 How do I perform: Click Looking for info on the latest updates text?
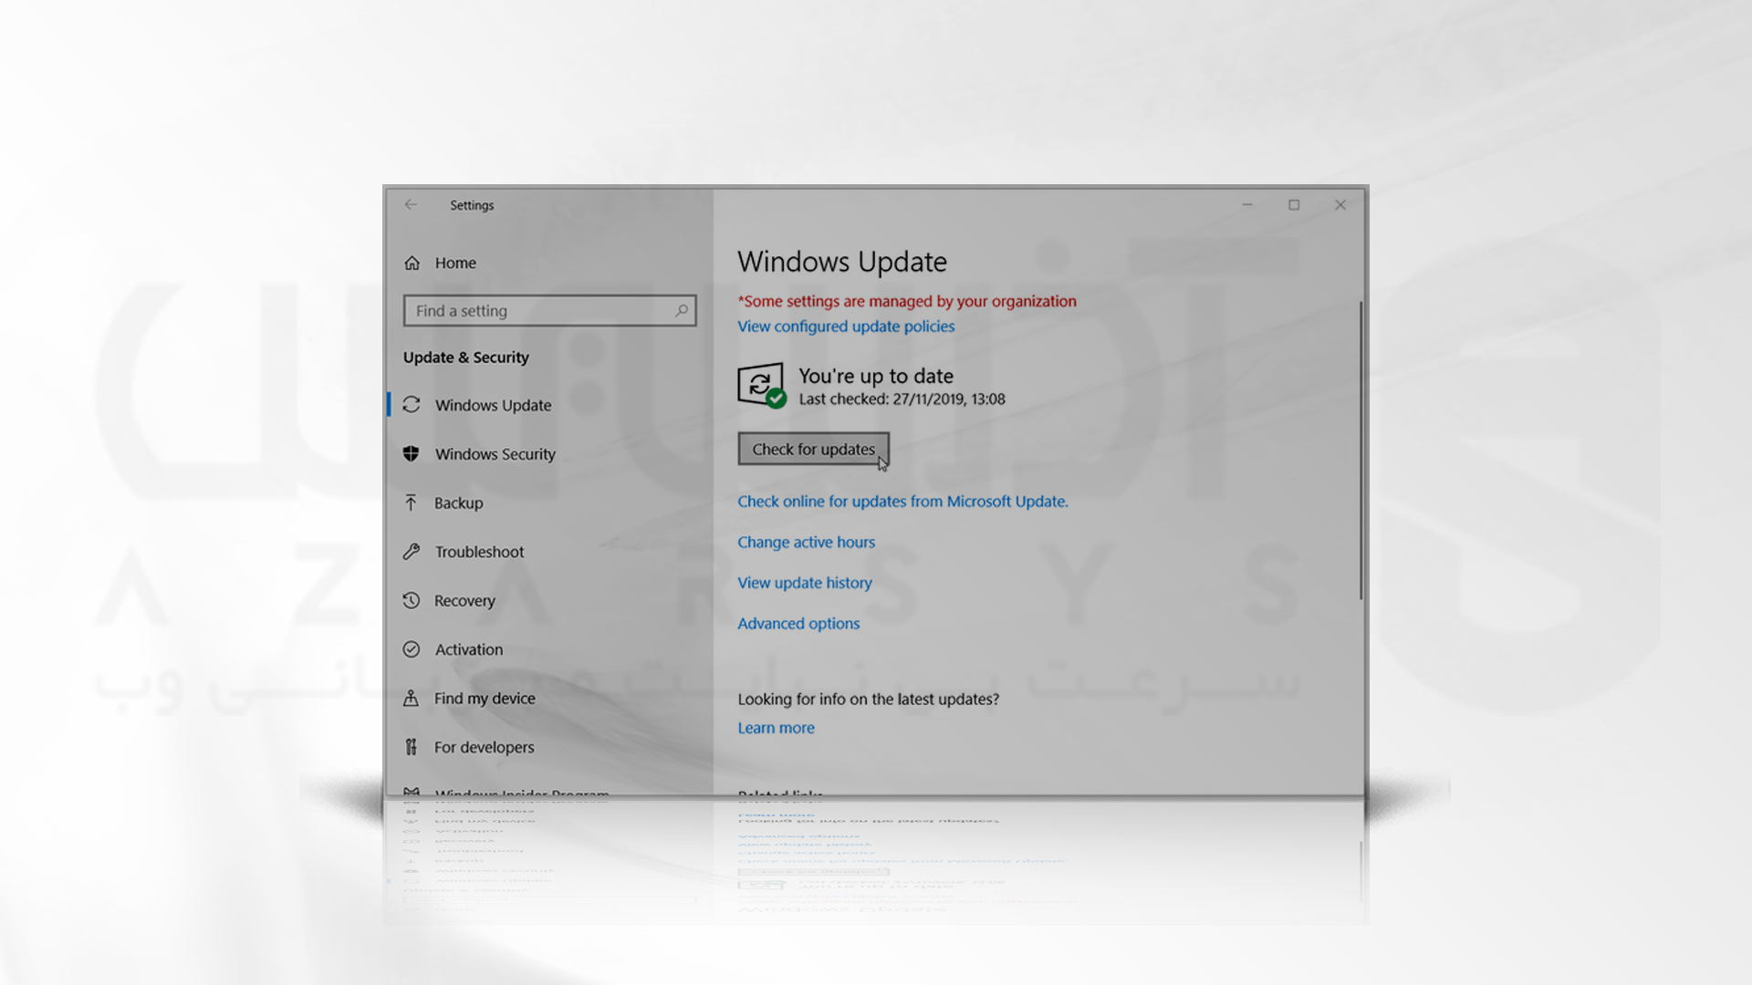tap(868, 700)
